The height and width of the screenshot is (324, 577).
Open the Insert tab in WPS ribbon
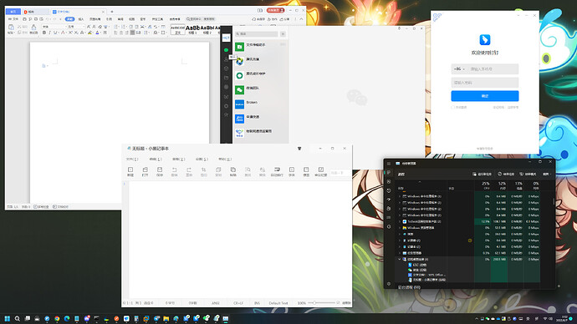click(x=81, y=19)
